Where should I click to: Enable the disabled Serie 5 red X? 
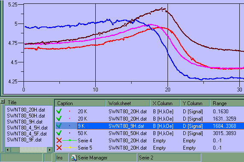click(x=59, y=147)
